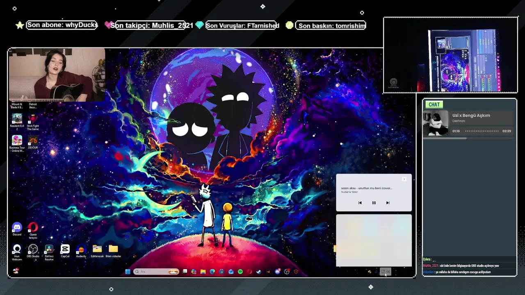This screenshot has width=525, height=295.
Task: Open weather widget in taskbar corner
Action: (16, 271)
